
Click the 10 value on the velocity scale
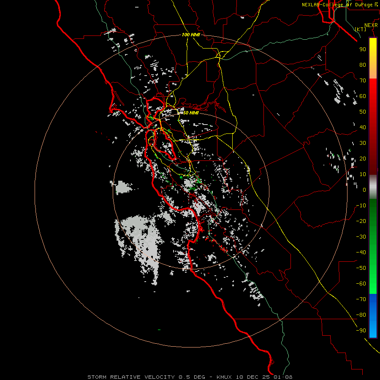pyautogui.click(x=363, y=174)
